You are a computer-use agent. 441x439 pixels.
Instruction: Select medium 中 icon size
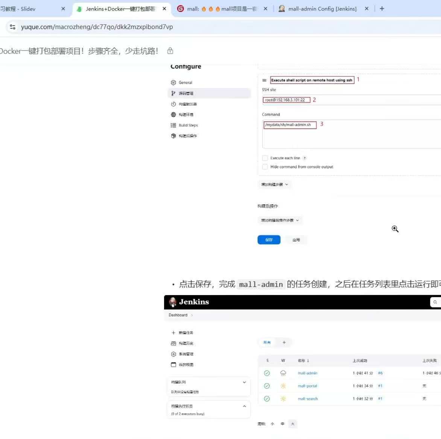282,424
